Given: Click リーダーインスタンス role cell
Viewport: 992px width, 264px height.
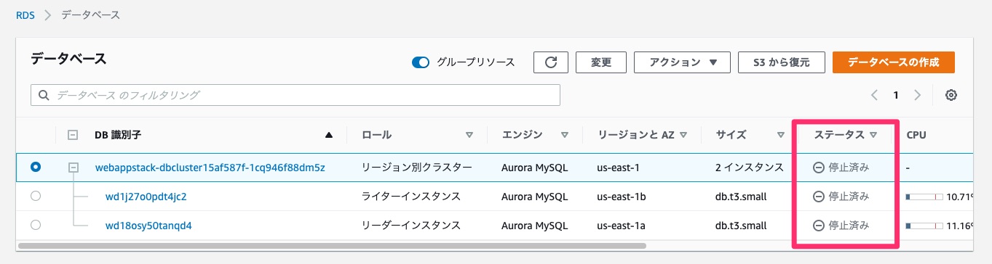Looking at the screenshot, I should pos(411,226).
